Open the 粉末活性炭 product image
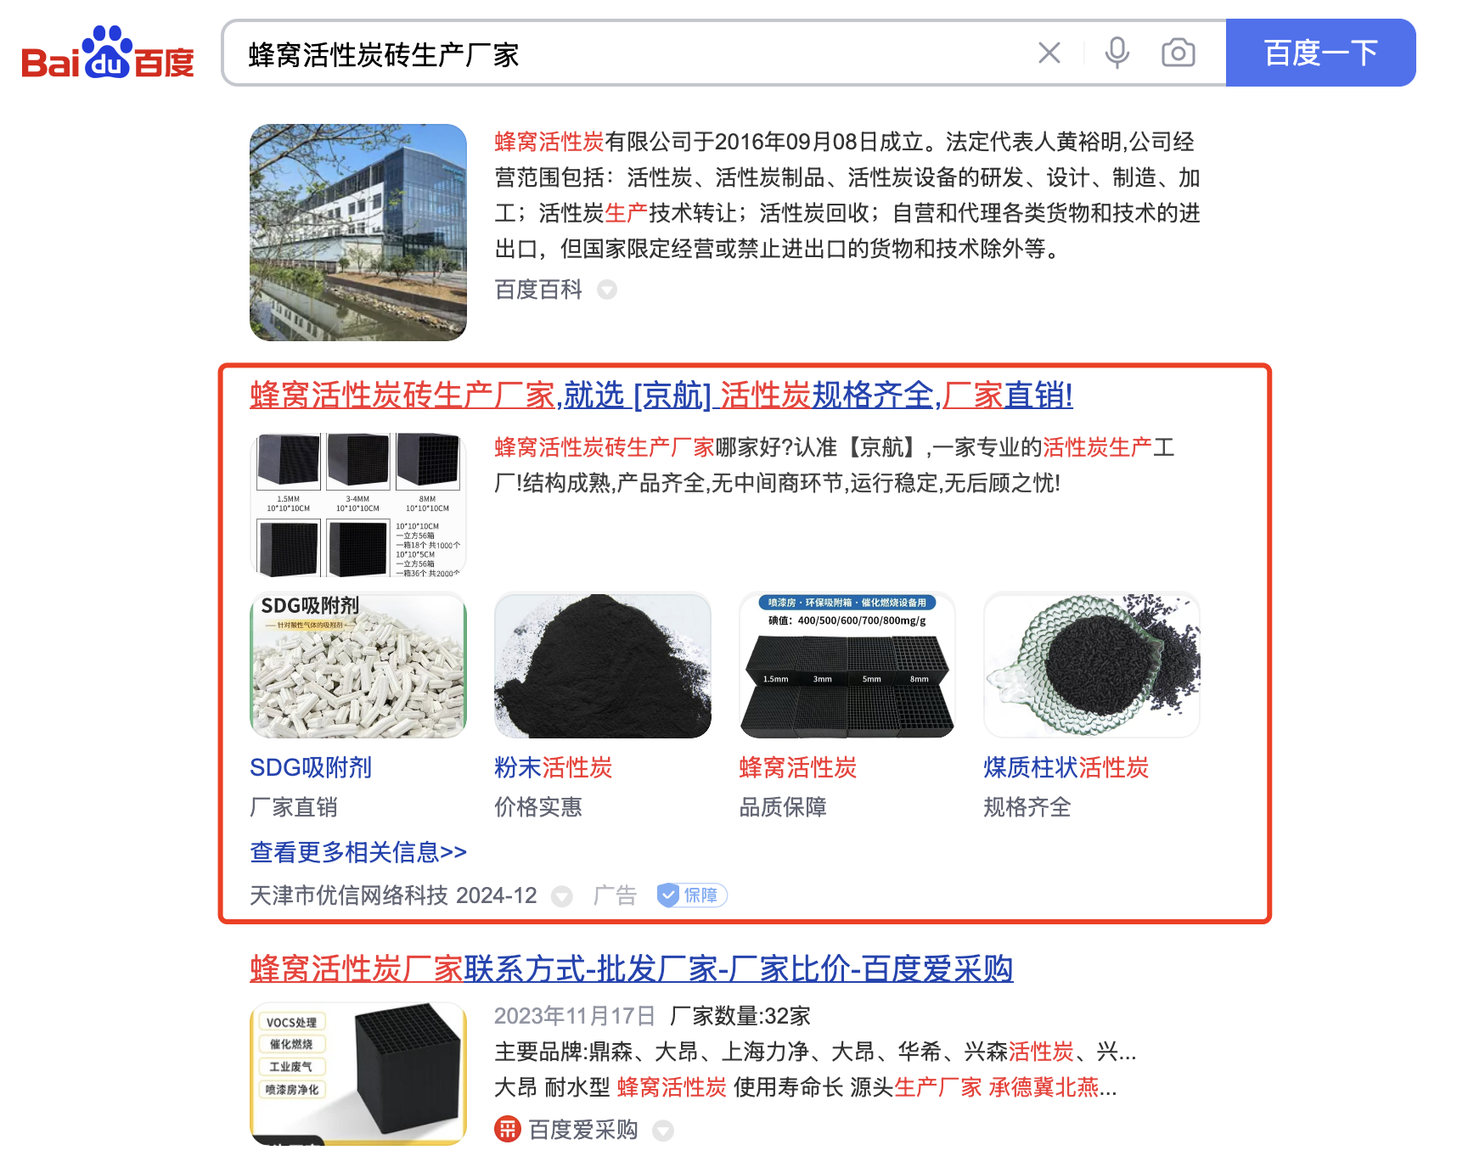This screenshot has height=1156, width=1474. [603, 665]
